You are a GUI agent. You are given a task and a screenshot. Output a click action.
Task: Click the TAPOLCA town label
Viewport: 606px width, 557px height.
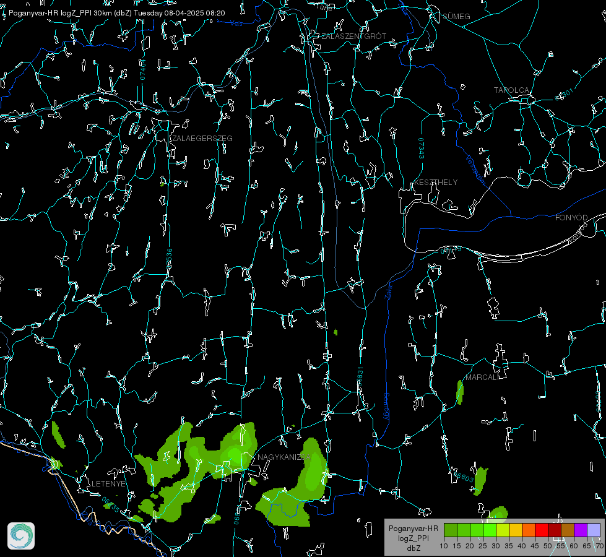point(511,90)
